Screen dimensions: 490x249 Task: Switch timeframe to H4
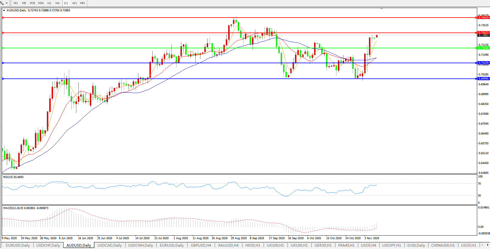[58, 3]
